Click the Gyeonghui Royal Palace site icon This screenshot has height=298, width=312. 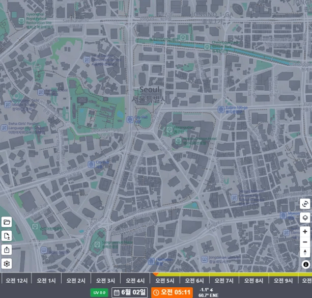click(21, 21)
